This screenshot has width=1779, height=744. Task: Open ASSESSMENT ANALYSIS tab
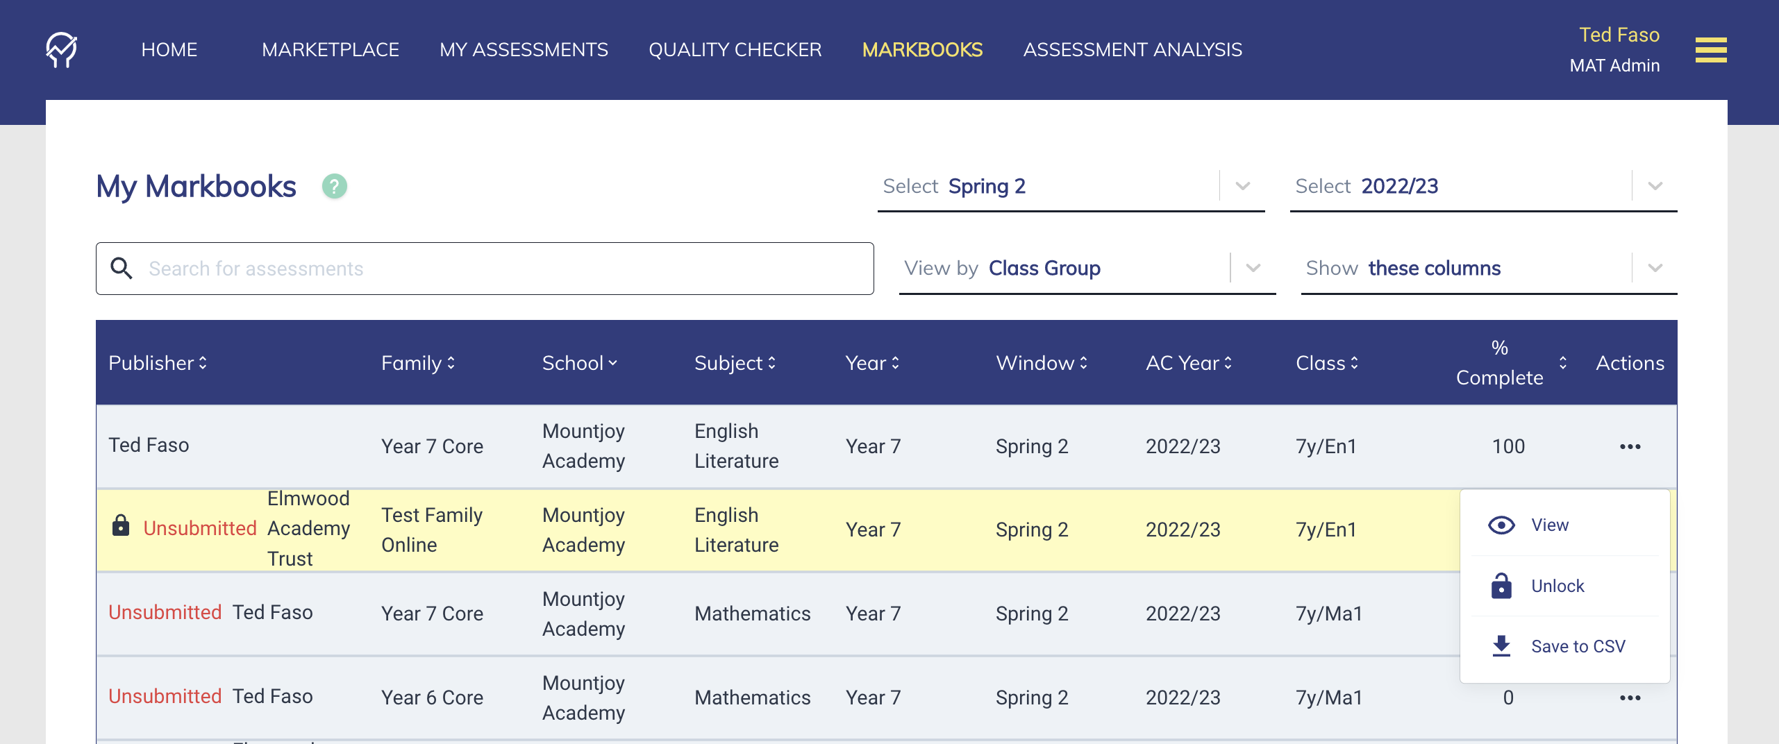click(1133, 50)
